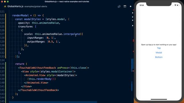Click the closing TouchableWithoutFeedback tag on line 142
184x103 pixels.
click(39, 90)
